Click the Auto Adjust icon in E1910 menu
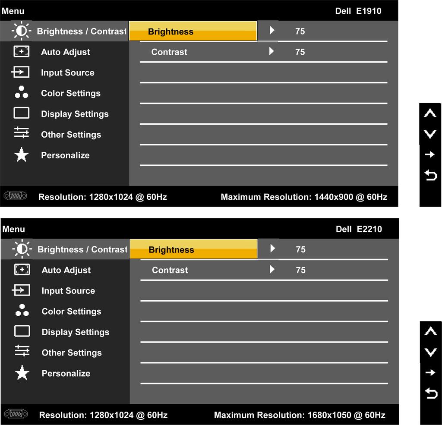Screen dimensions: 442x425 (x=22, y=52)
